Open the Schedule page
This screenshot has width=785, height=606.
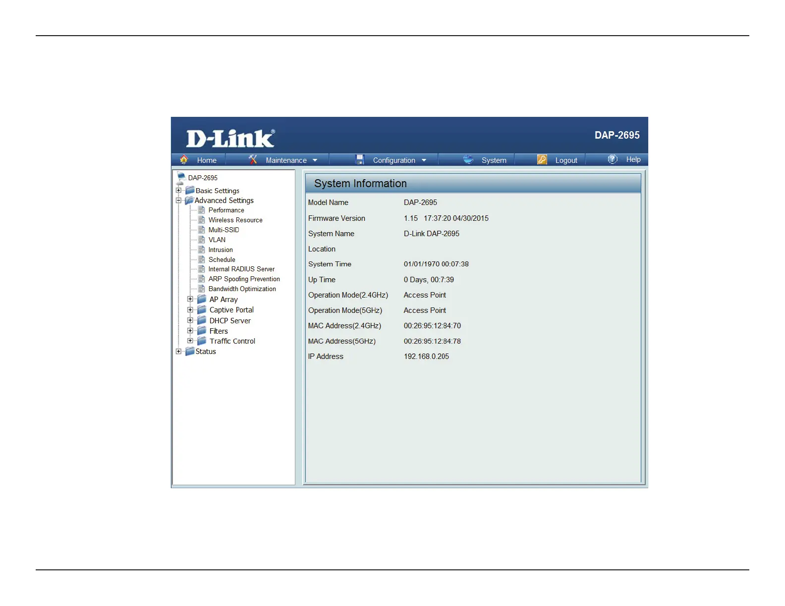(x=222, y=259)
